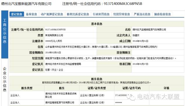Click the 股东 column header
The width and height of the screenshot is (185, 106).
[62, 88]
